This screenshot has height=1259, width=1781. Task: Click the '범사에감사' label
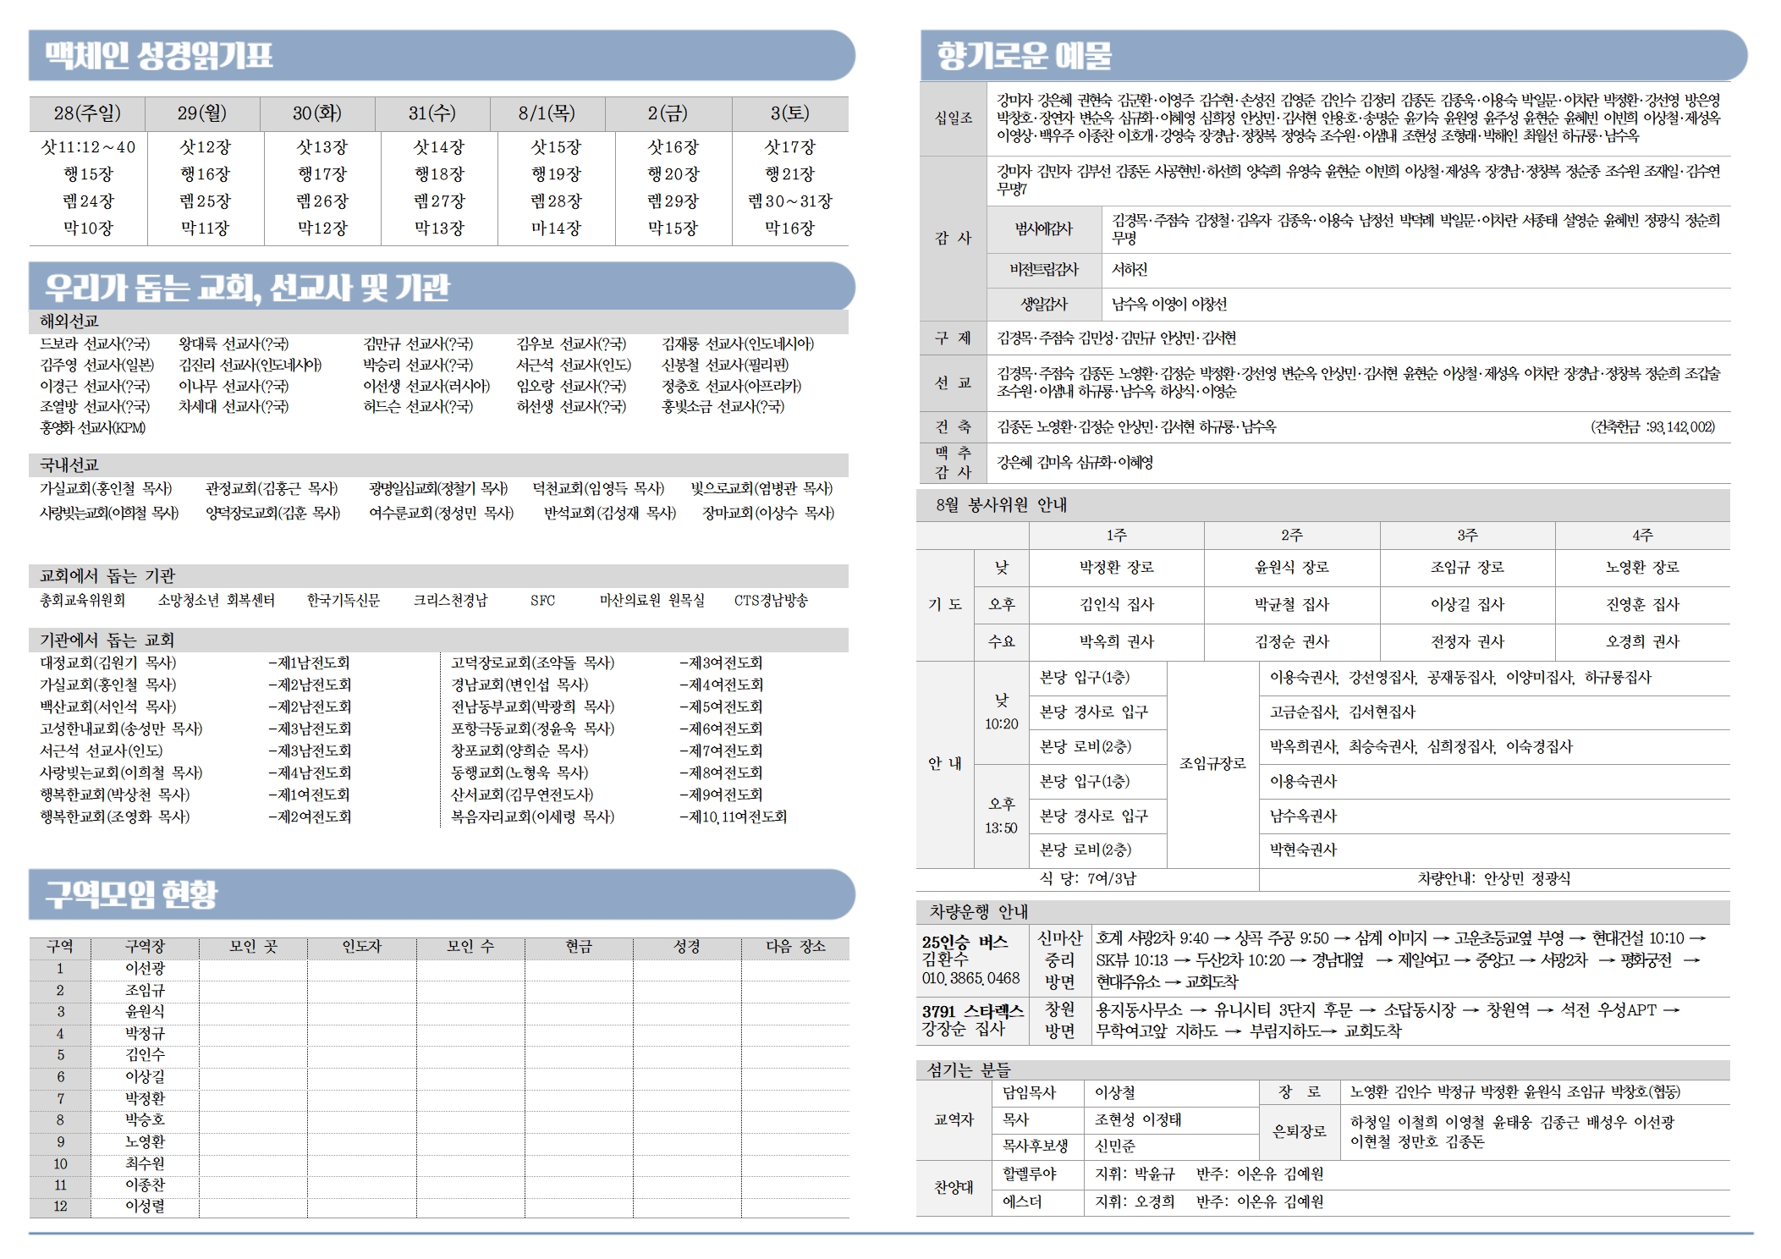point(1043,229)
